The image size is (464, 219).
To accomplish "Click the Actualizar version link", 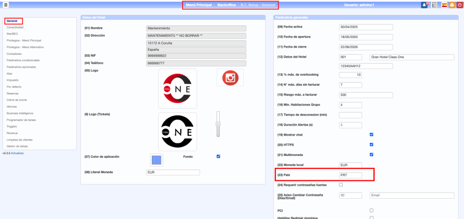I will pyautogui.click(x=18, y=153).
